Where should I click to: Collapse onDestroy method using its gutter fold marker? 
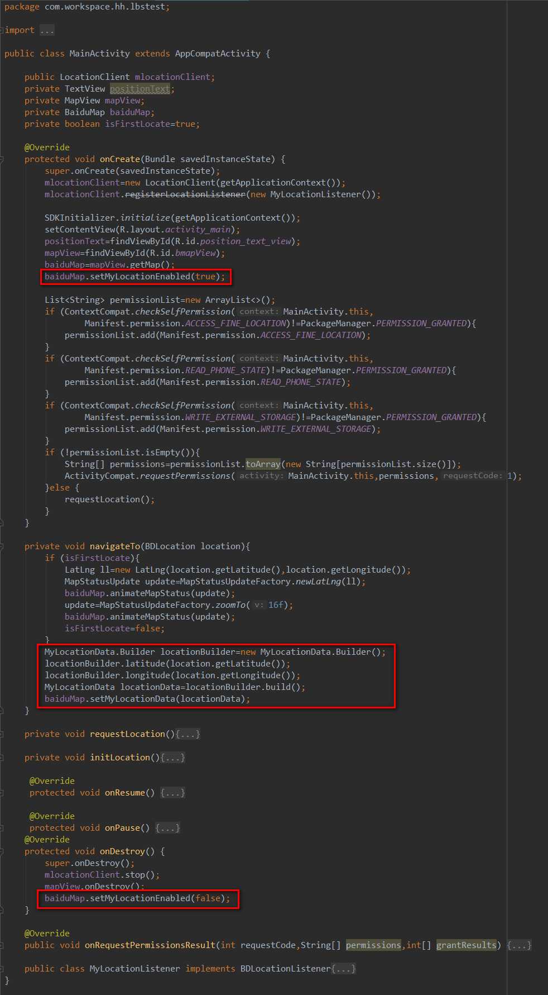(2, 851)
